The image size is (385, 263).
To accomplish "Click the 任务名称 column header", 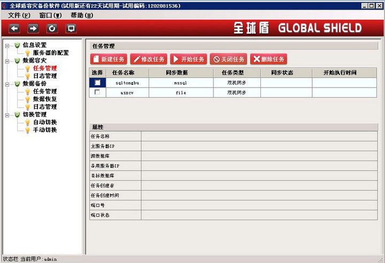I will tap(127, 73).
